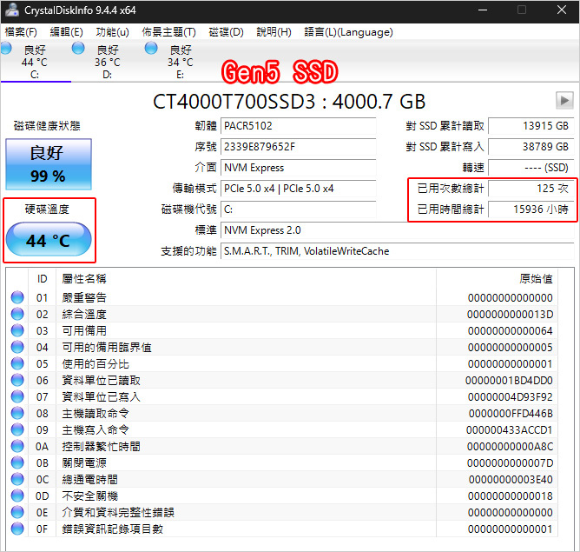Click the total reads value 13915 GB
580x552 pixels.
tap(531, 126)
